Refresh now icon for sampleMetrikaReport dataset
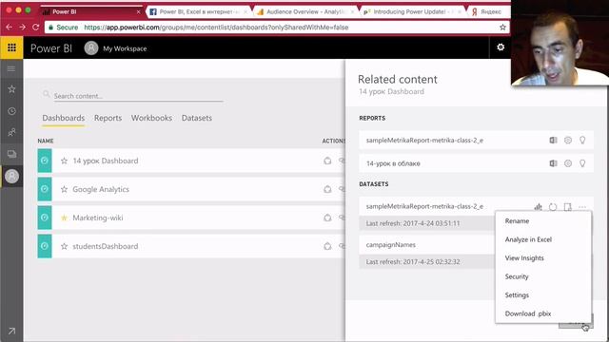 pyautogui.click(x=553, y=207)
